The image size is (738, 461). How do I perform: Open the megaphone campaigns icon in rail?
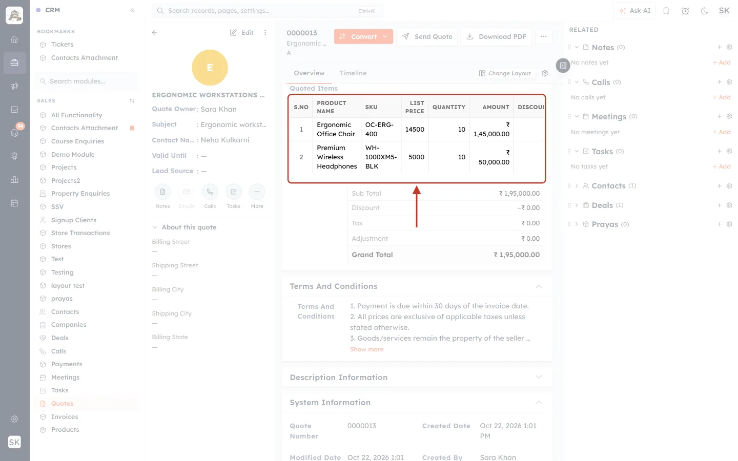click(x=14, y=86)
